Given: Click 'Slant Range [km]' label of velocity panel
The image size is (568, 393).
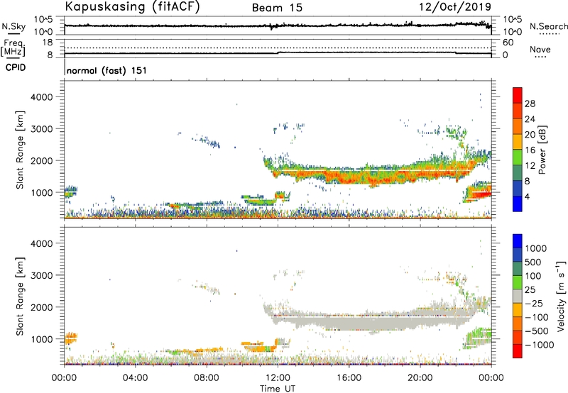Looking at the screenshot, I should click(x=20, y=297).
